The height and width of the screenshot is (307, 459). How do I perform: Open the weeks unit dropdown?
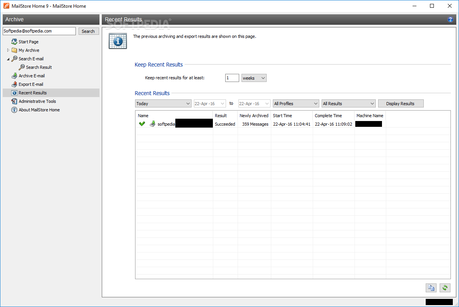[x=254, y=78]
